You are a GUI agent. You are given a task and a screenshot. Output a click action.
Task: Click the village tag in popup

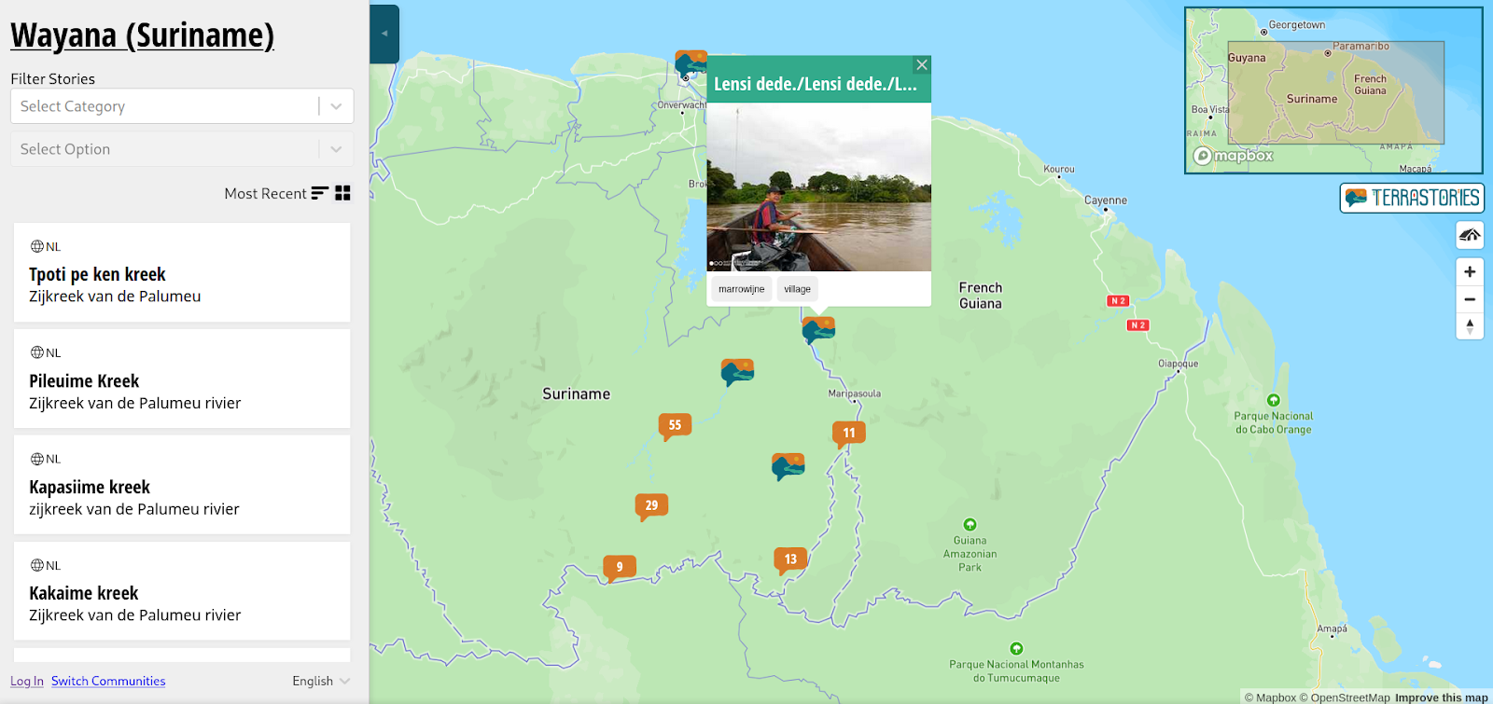tap(797, 289)
